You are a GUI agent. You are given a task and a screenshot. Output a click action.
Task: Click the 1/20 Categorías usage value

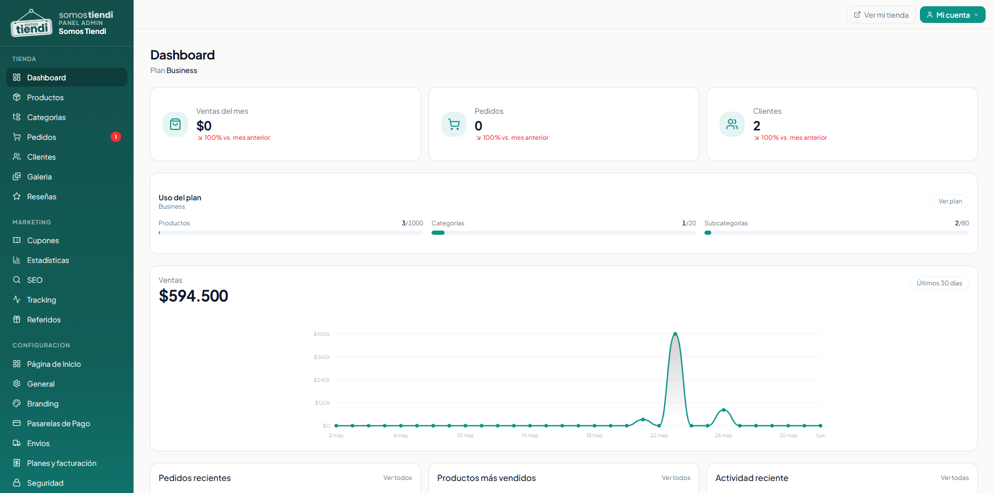689,223
